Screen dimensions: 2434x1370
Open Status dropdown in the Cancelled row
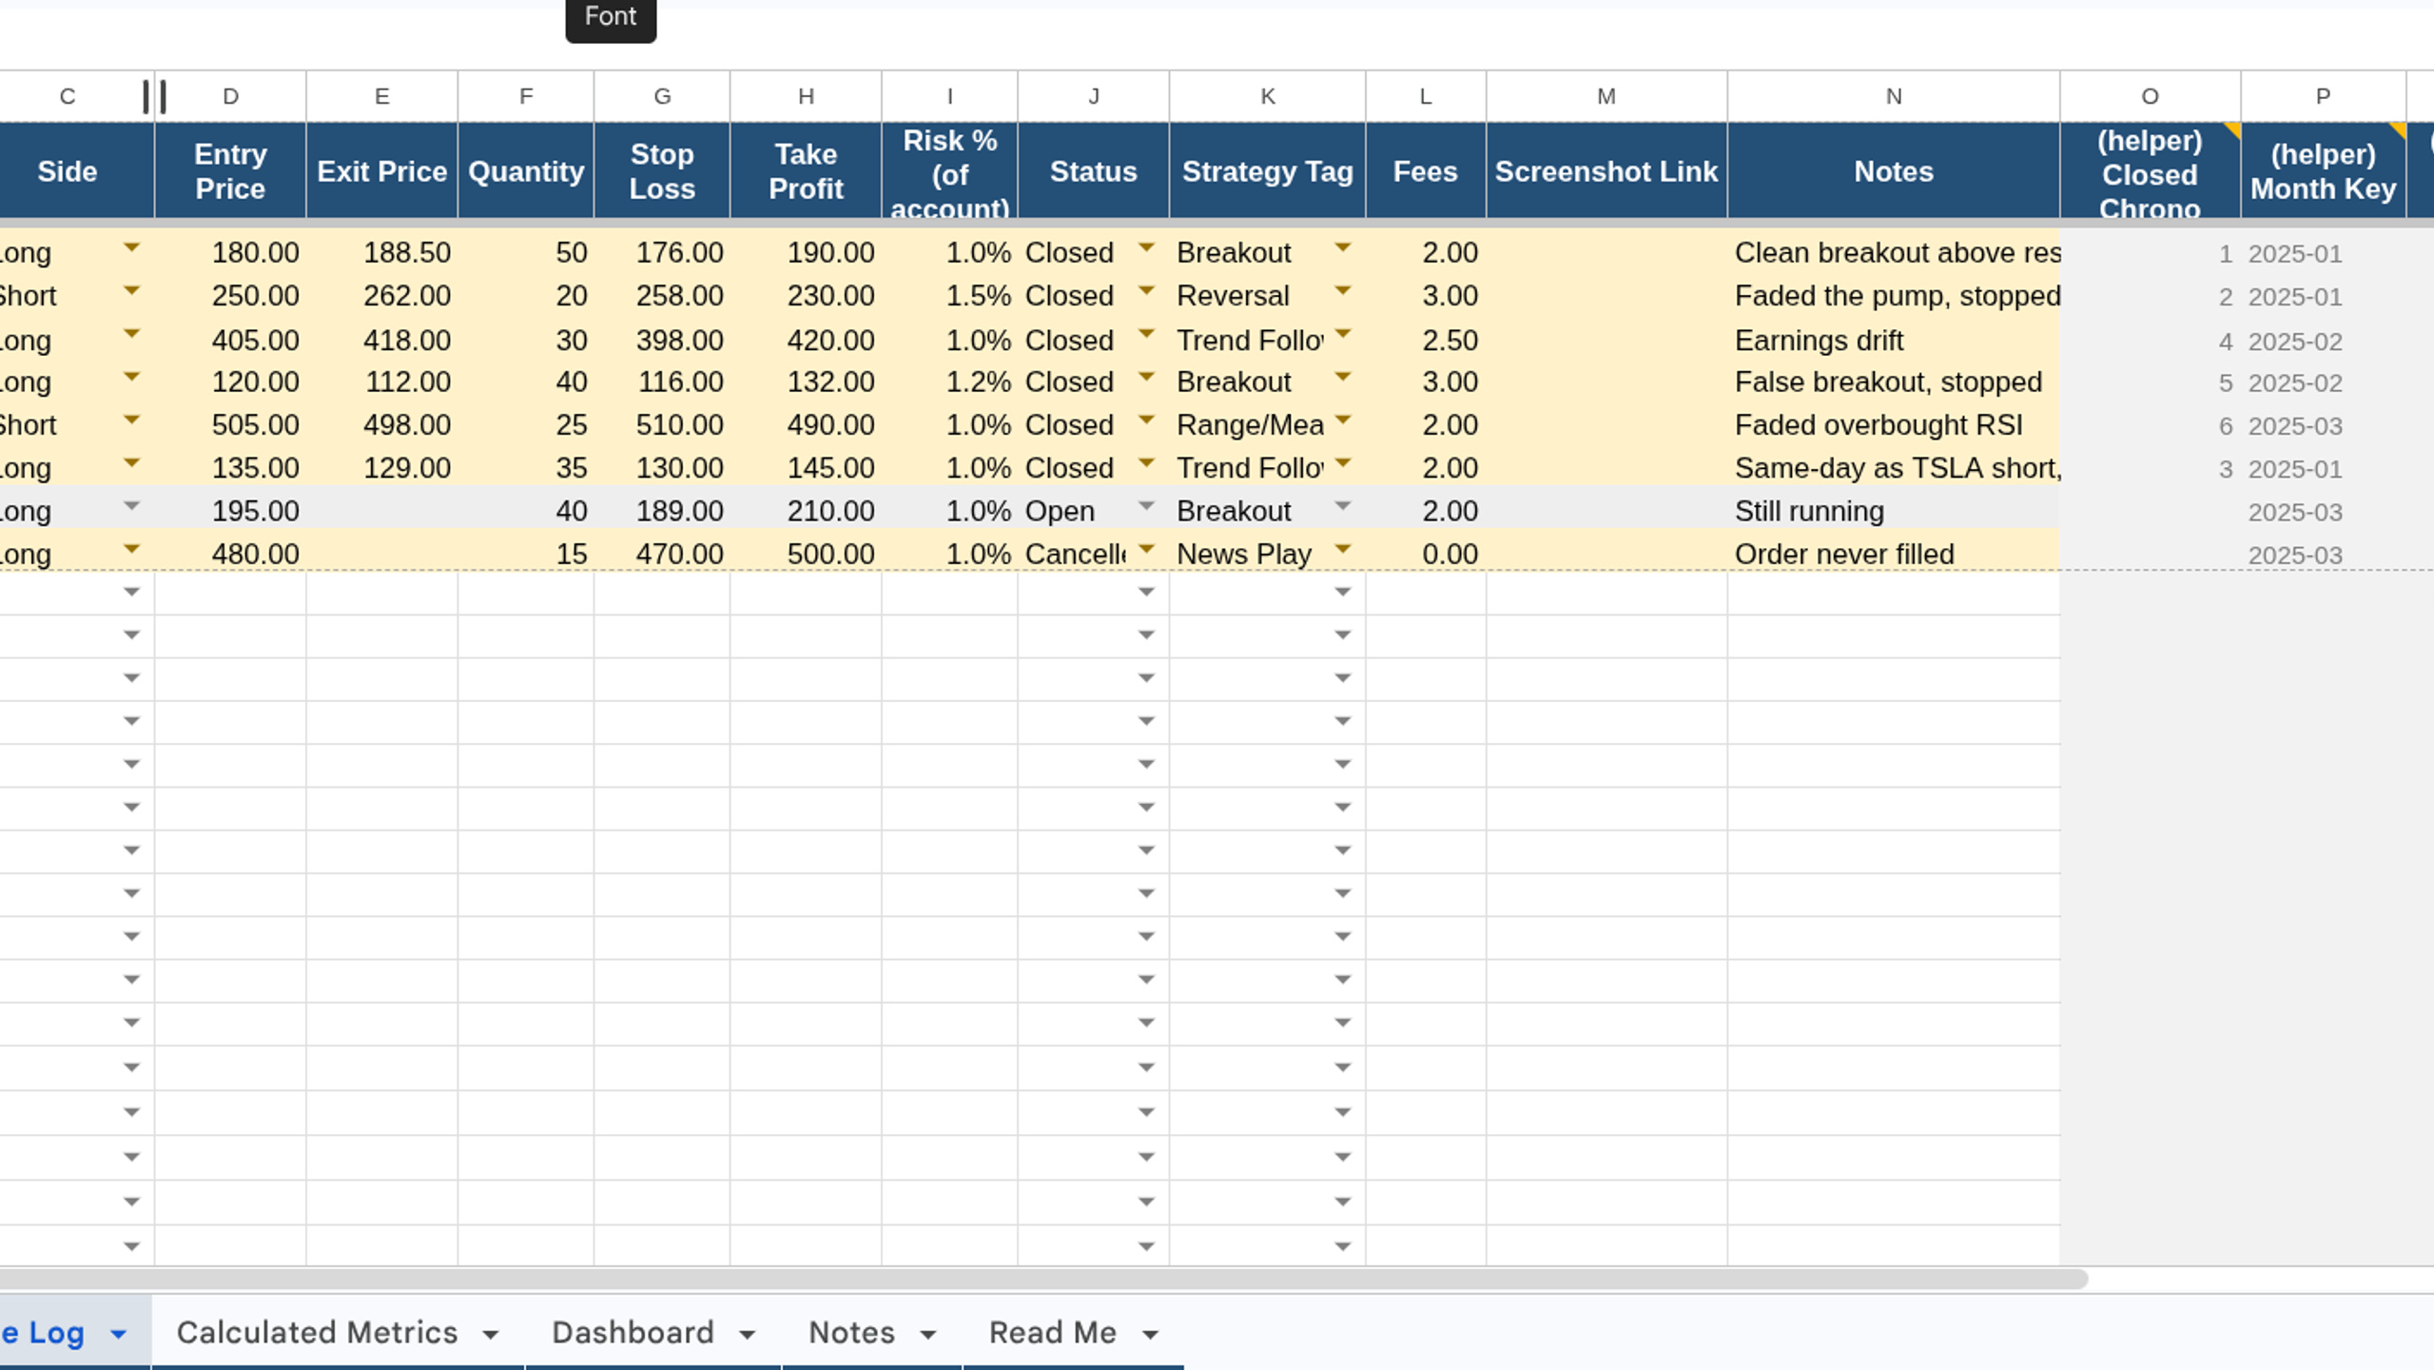[x=1146, y=550]
